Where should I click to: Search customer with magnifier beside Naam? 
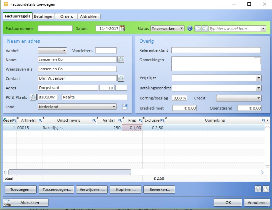121,59
